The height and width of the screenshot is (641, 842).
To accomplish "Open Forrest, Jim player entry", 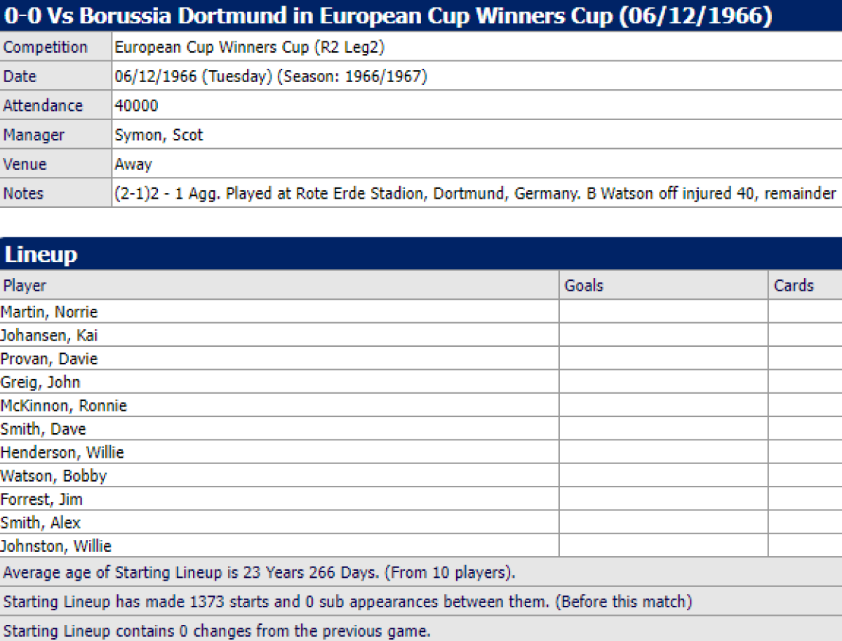I will point(41,499).
